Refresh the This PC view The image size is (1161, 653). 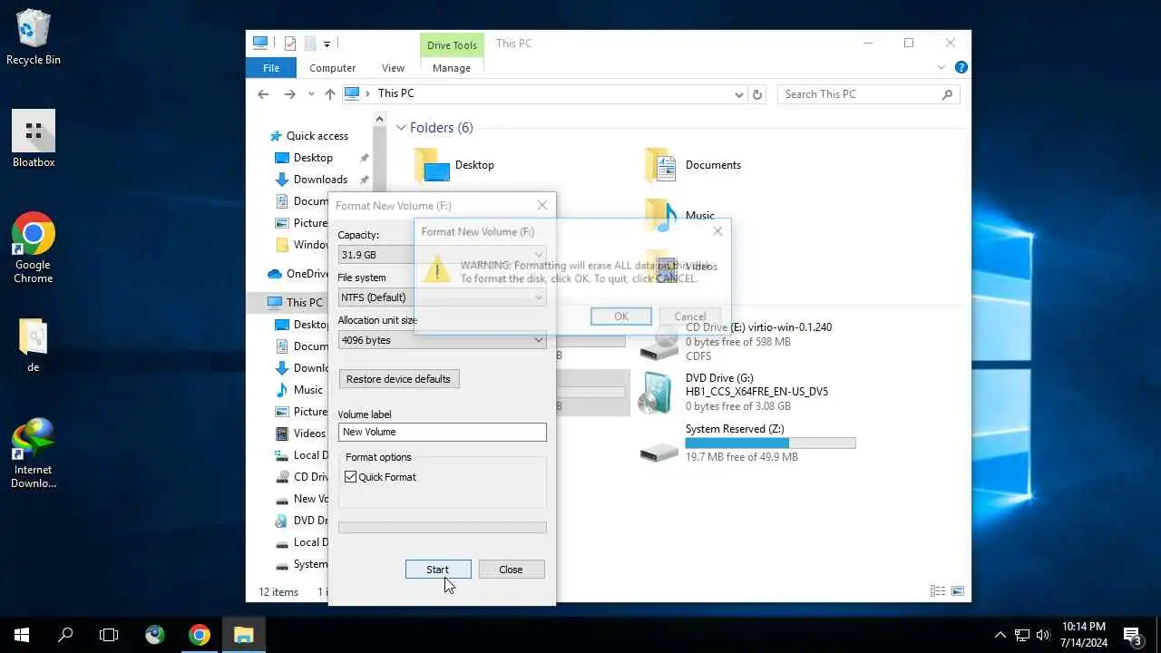757,93
